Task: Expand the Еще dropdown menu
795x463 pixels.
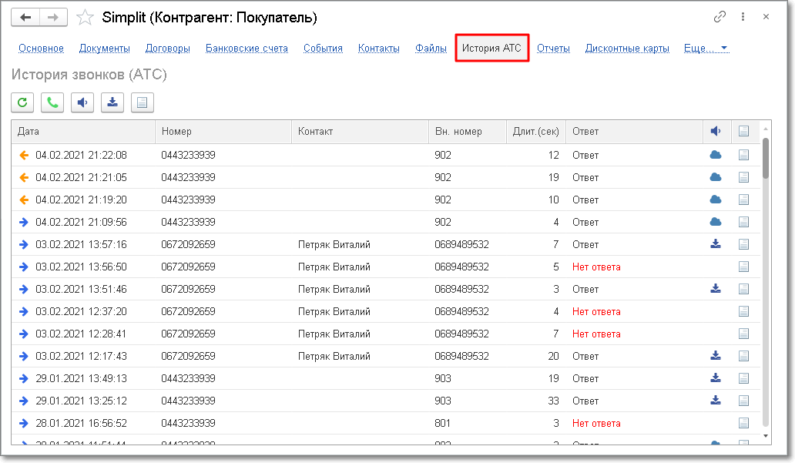Action: click(x=706, y=48)
